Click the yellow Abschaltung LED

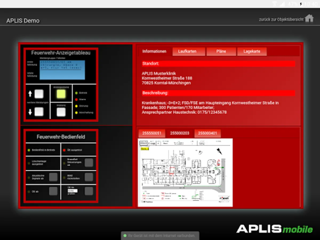click(x=76, y=113)
